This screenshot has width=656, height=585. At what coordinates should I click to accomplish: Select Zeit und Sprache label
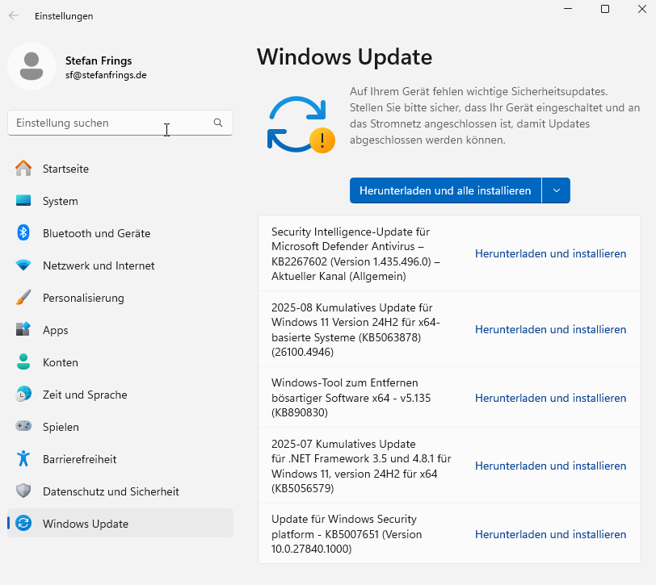[x=85, y=395]
